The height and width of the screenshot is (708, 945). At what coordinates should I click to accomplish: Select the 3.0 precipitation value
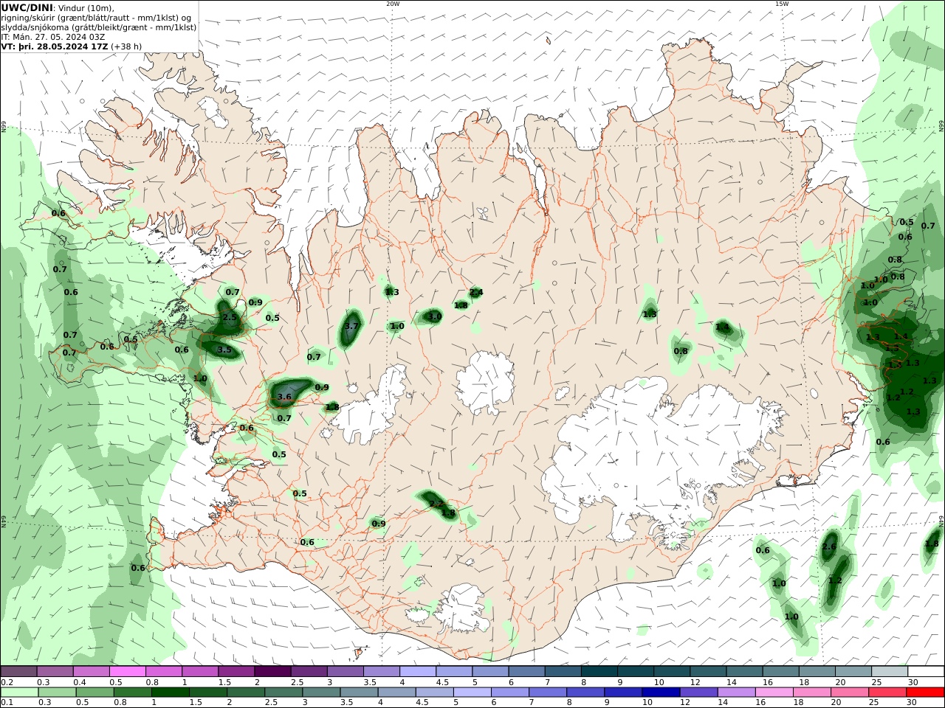[x=435, y=316]
